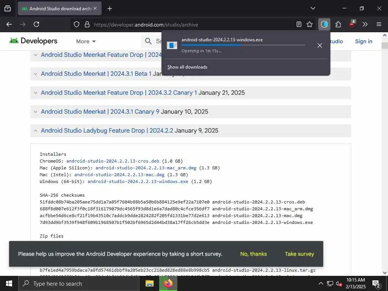Image resolution: width=388 pixels, height=291 pixels.
Task: Open the extensions puzzle icon
Action: 338,24
